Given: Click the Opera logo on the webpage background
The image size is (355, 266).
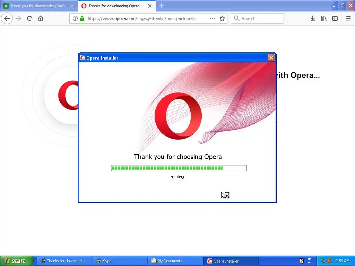Looking at the screenshot, I should coord(68,95).
